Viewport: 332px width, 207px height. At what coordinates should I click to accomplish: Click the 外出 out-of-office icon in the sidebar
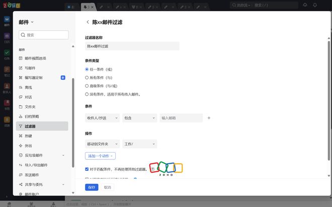coord(21,146)
